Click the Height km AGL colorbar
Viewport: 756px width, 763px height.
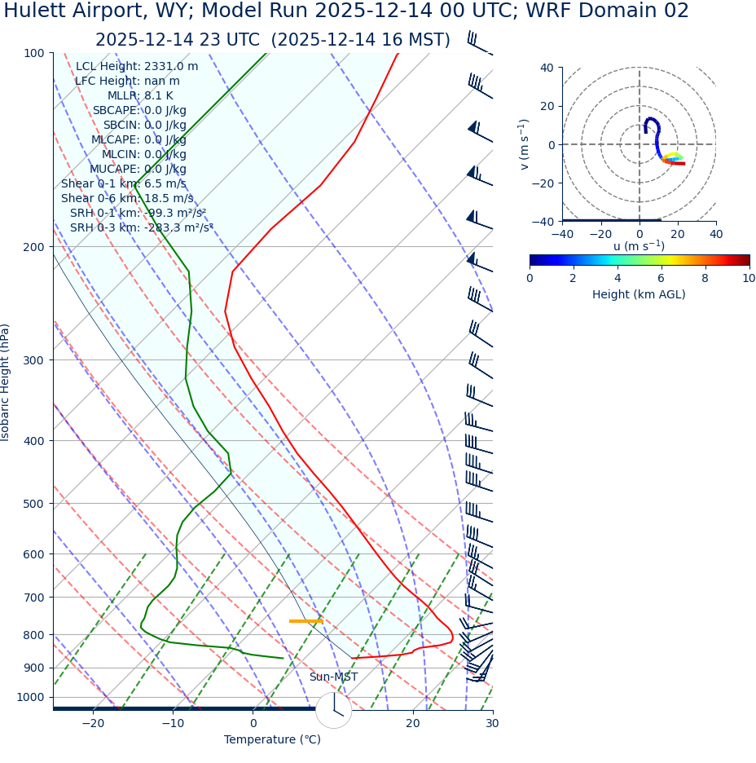pos(639,260)
